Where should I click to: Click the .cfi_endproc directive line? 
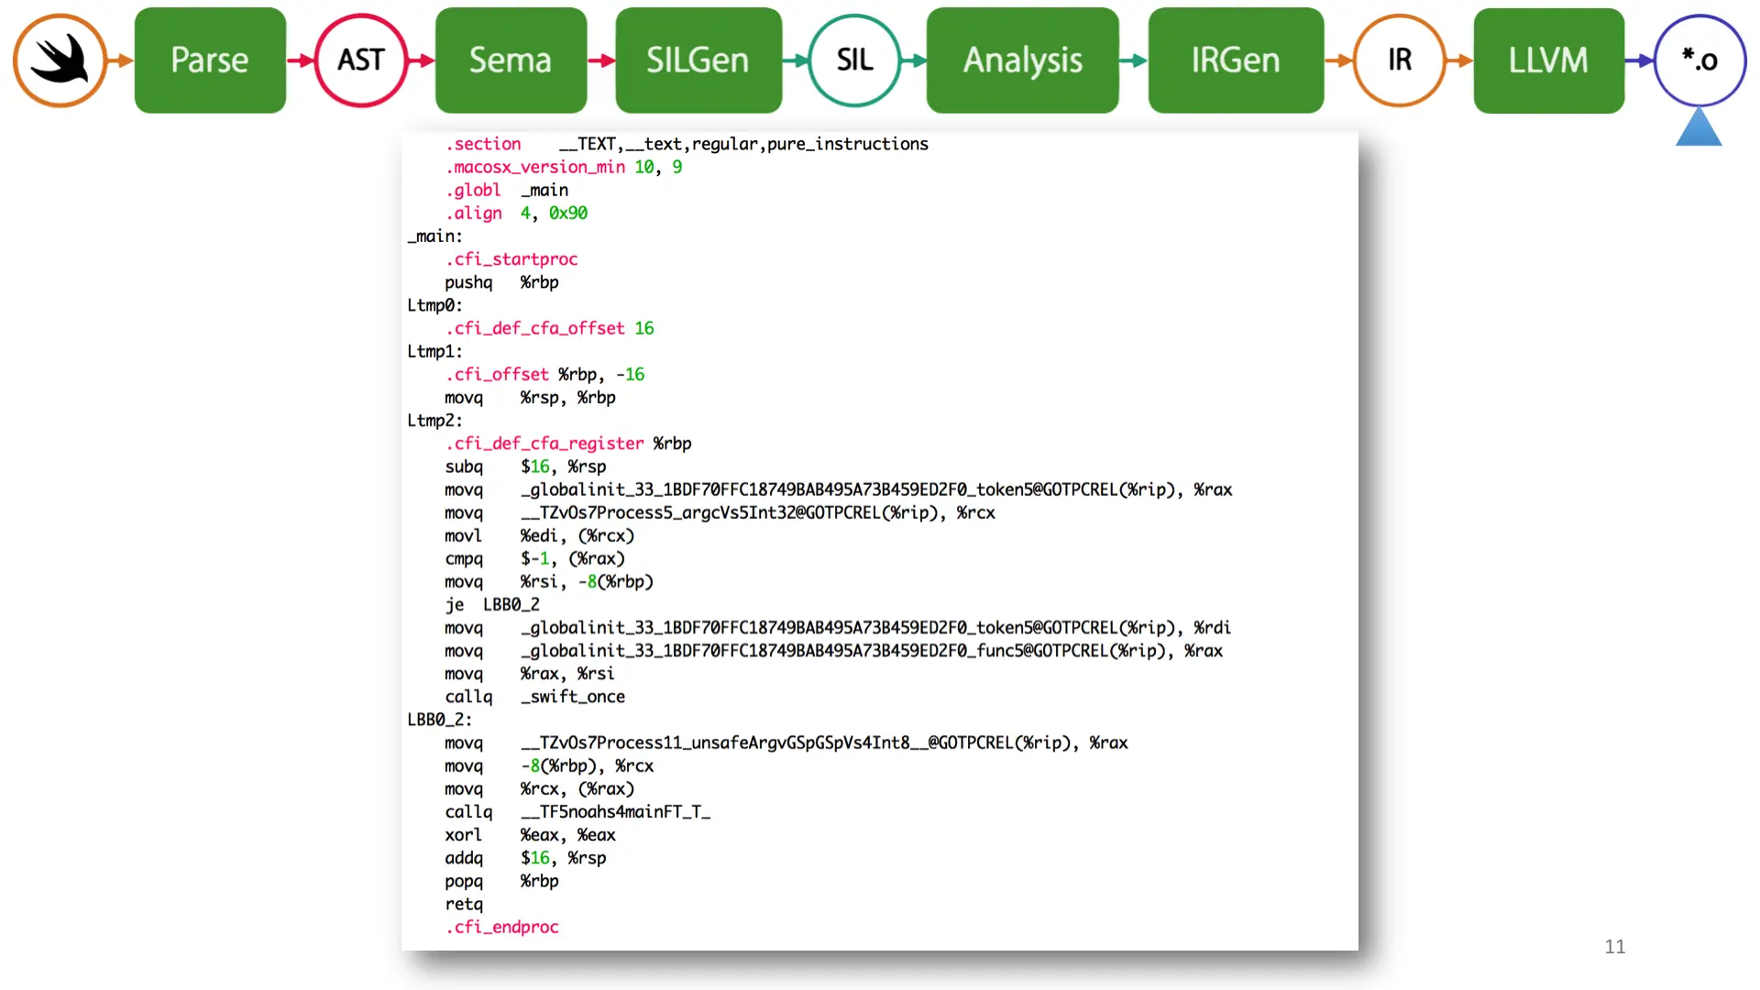[502, 927]
